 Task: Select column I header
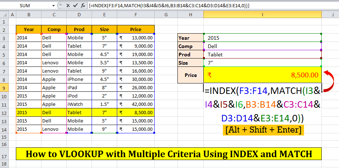pyautogui.click(x=263, y=14)
